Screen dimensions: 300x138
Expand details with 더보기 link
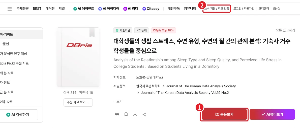point(118,101)
